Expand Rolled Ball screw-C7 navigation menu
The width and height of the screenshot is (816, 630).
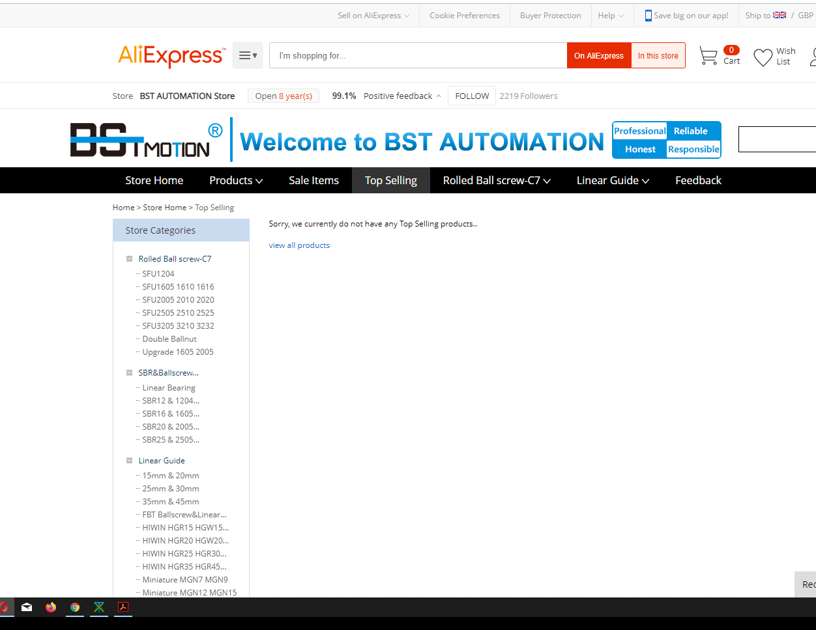[497, 180]
